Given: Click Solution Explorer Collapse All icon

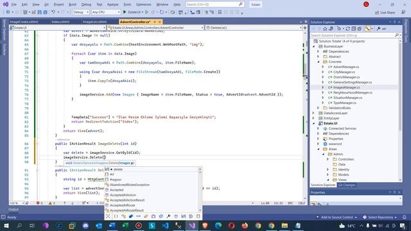Looking at the screenshot, I should click(x=354, y=29).
